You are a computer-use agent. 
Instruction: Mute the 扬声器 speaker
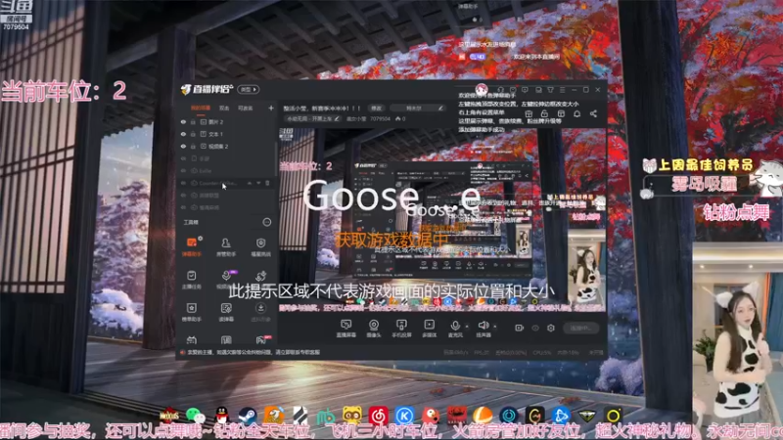coord(483,329)
